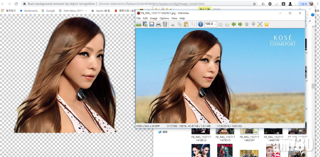The image size is (320, 157).
Task: Open the Options menu in IrfanView
Action: tap(164, 18)
